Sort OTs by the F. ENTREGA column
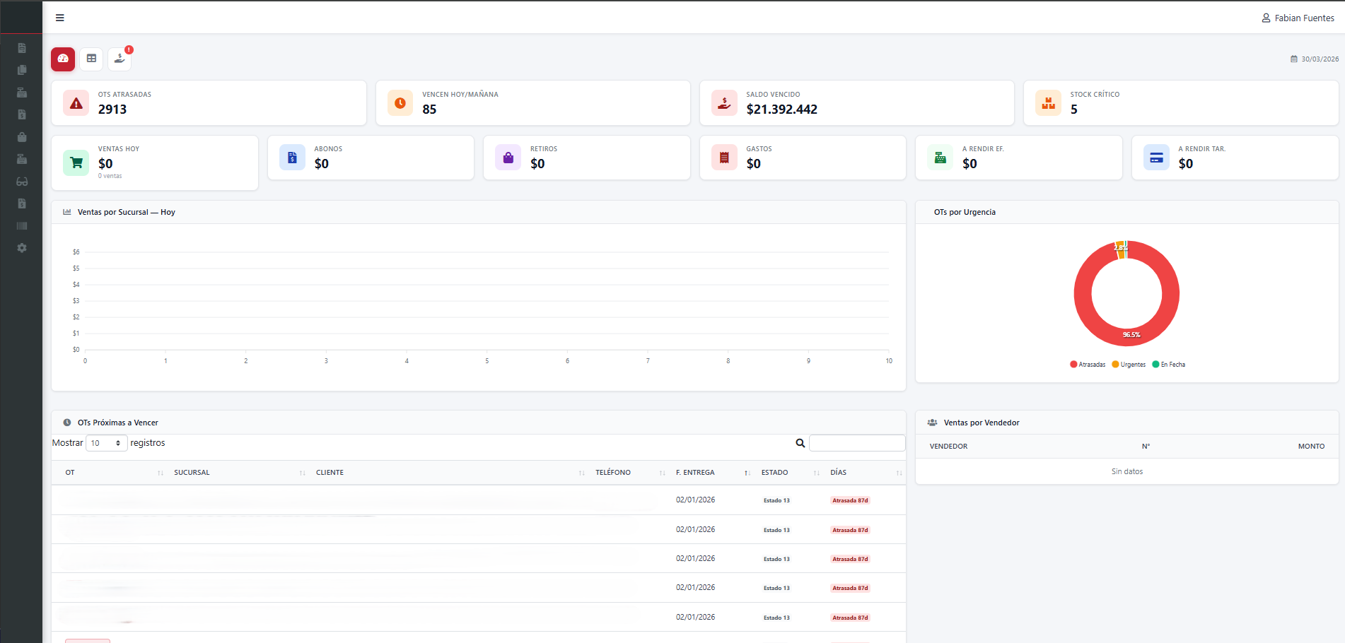The height and width of the screenshot is (643, 1345). (x=695, y=472)
